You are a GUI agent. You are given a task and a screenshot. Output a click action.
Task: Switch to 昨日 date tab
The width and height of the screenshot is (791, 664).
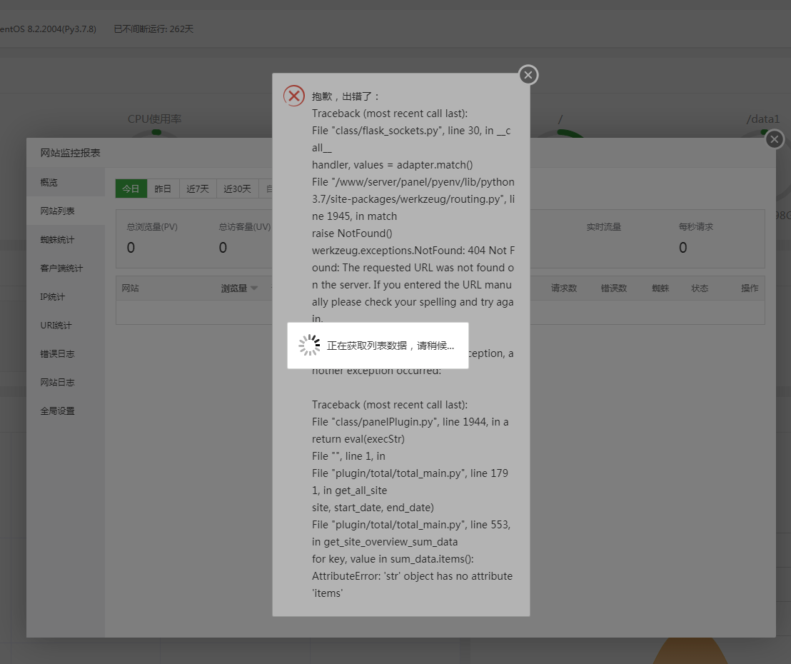(x=163, y=188)
